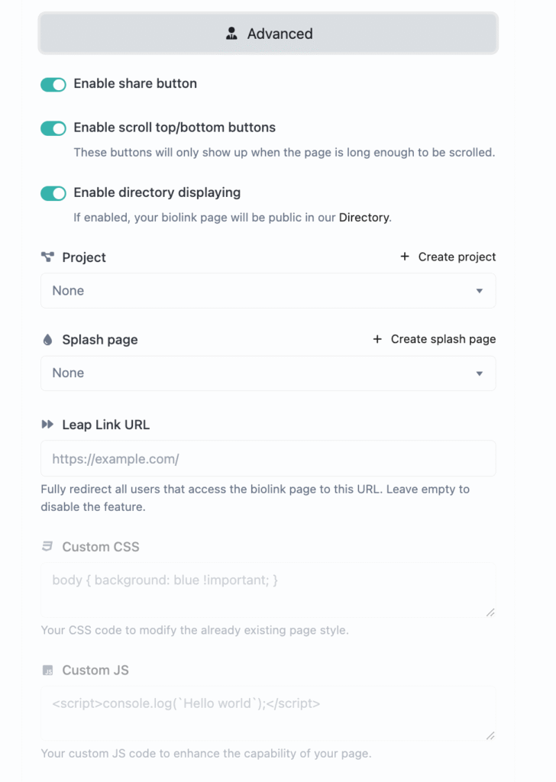The image size is (556, 782).
Task: Open the Project dropdown
Action: click(x=268, y=291)
